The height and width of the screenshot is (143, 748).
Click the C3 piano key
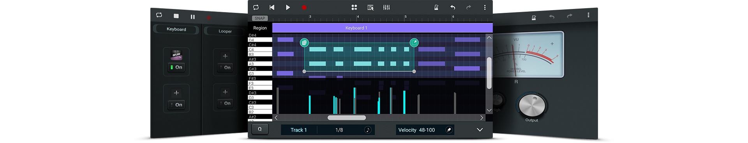[260, 107]
